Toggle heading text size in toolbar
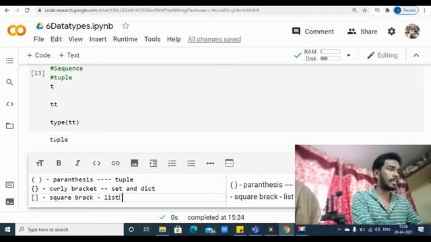431x242 pixels. tap(40, 163)
